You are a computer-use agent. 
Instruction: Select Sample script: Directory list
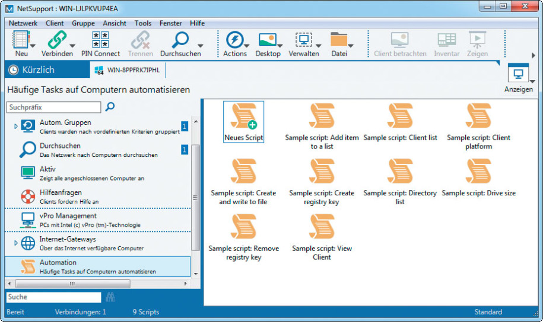pyautogui.click(x=400, y=182)
